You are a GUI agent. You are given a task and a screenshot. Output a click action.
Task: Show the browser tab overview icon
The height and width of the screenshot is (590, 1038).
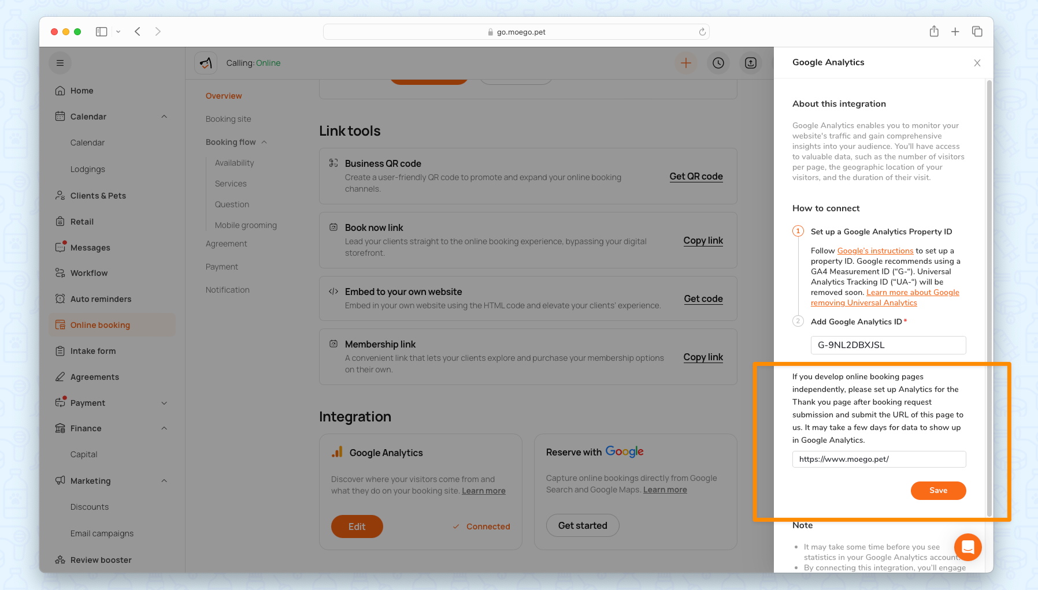(977, 32)
